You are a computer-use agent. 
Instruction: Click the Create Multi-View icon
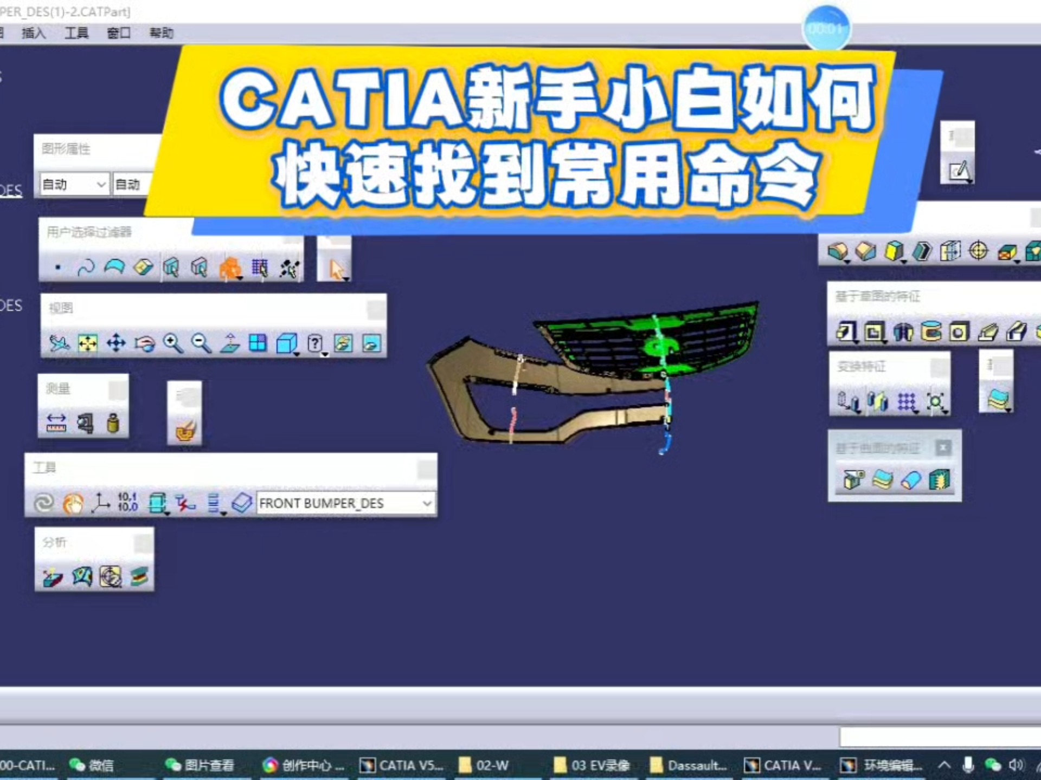(x=258, y=343)
